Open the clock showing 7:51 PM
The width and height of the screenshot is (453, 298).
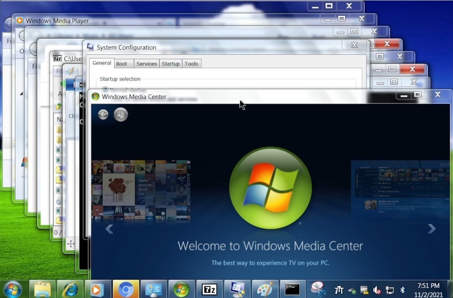[x=428, y=290]
